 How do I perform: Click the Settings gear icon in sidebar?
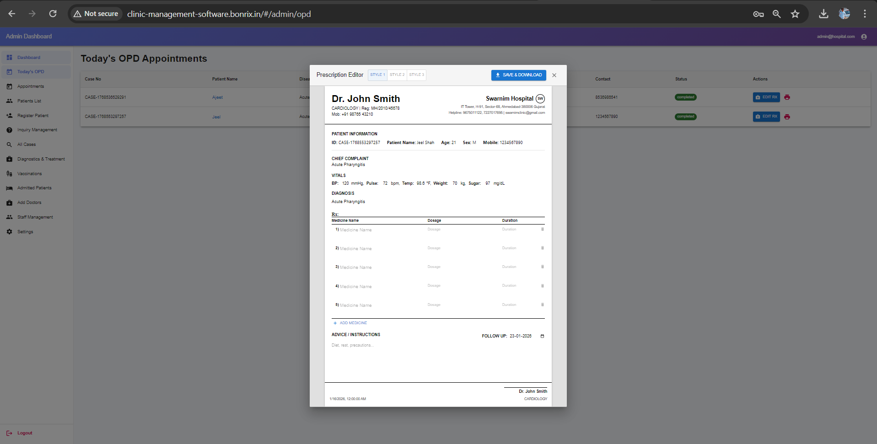coord(9,231)
